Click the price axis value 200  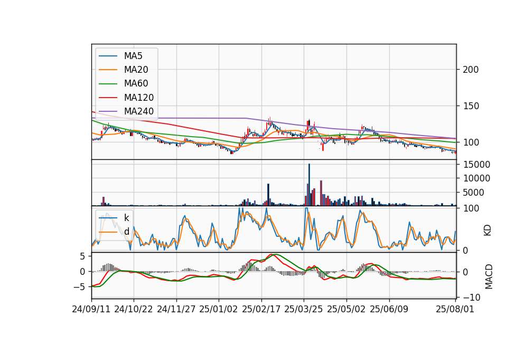(x=471, y=70)
